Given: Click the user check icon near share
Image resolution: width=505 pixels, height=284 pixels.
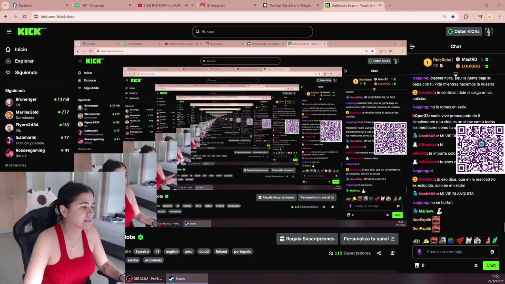Looking at the screenshot, I should point(393,253).
